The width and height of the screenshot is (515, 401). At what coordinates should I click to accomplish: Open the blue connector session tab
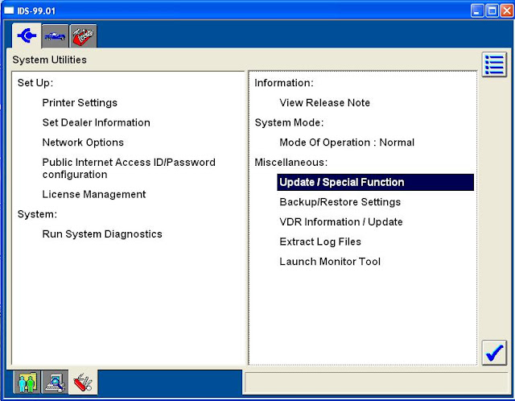tap(27, 35)
